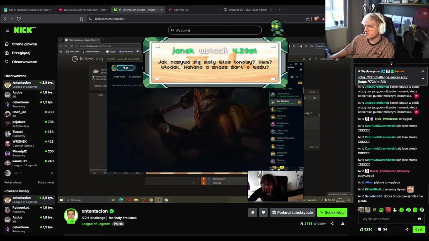The image size is (429, 241).
Task: Click Windows Start button in streamed taskbar
Action: [x=61, y=200]
